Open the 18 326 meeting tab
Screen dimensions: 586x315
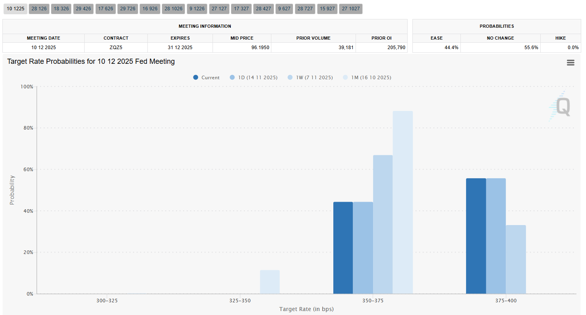coord(61,9)
